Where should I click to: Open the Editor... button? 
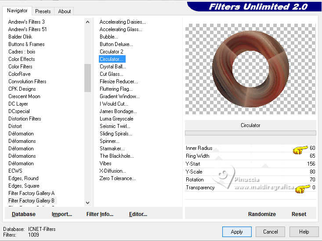[x=138, y=214]
